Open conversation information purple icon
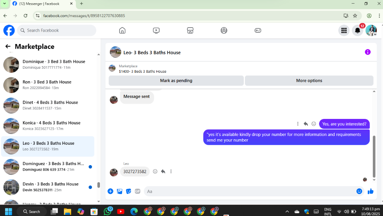383x216 pixels. click(368, 52)
